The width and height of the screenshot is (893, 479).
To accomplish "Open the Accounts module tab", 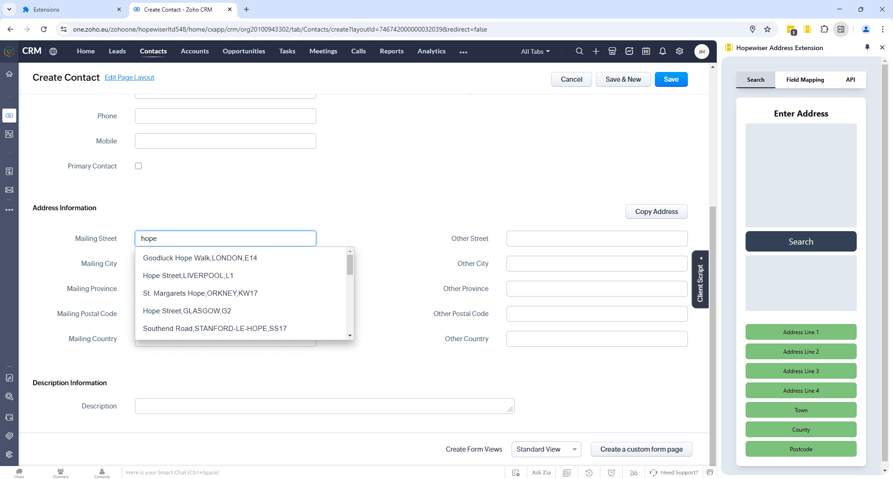I will pos(194,52).
